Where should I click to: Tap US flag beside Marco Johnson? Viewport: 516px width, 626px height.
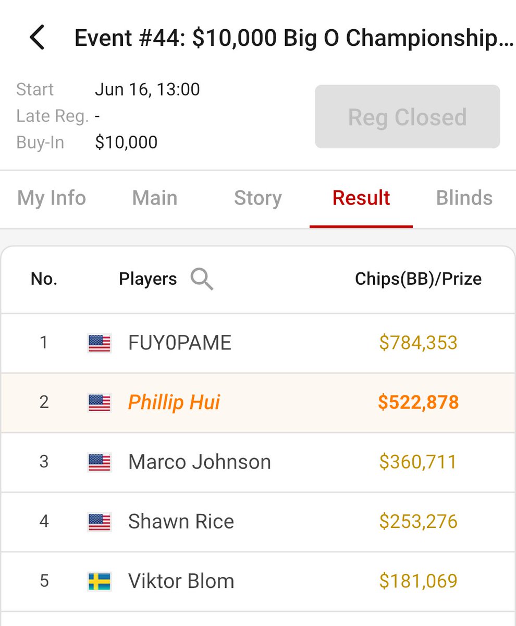point(99,462)
